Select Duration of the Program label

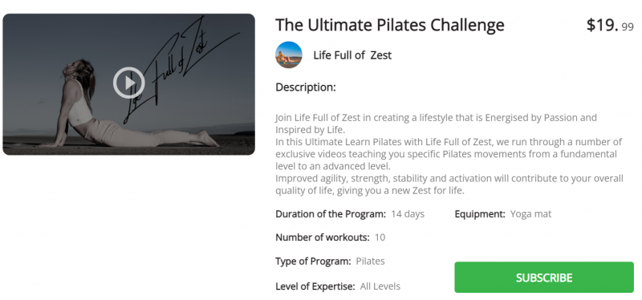point(331,214)
